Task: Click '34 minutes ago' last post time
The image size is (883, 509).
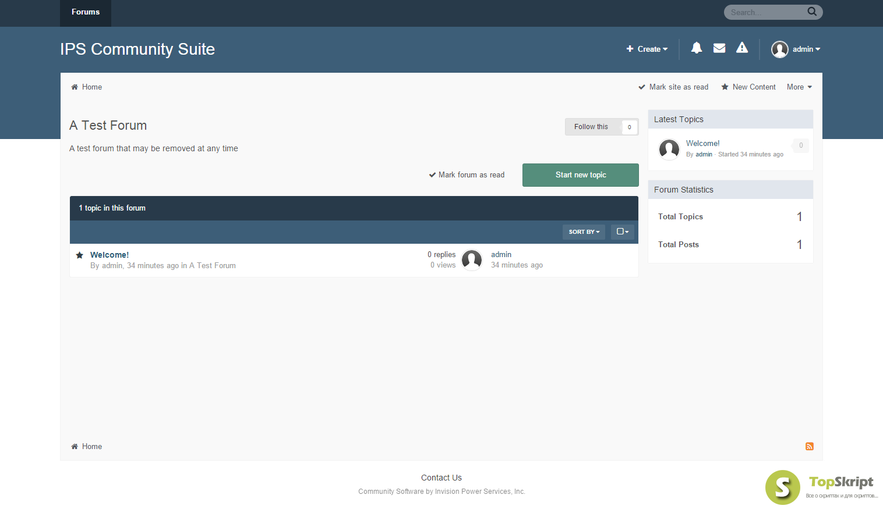Action: (517, 265)
